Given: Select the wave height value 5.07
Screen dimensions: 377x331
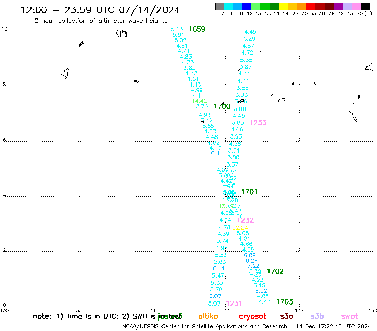Looking at the screenshot, I should (214, 304).
